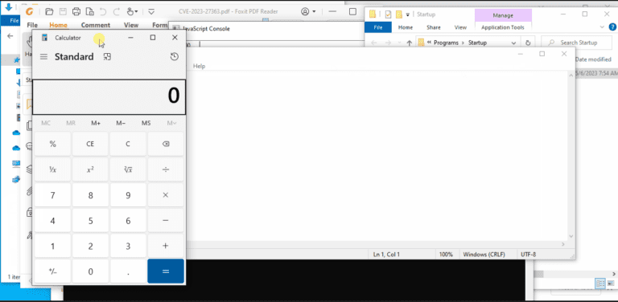Click Explorer refresh button
This screenshot has width=618, height=302.
point(528,43)
